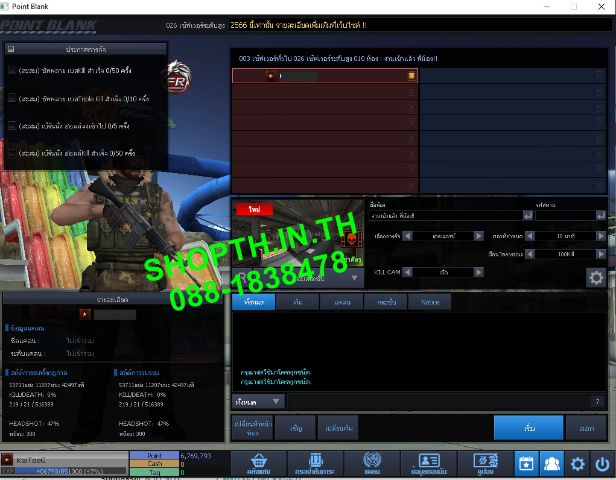This screenshot has height=480, width=616.
Task: Switch to the Notice chat tab
Action: click(x=430, y=302)
